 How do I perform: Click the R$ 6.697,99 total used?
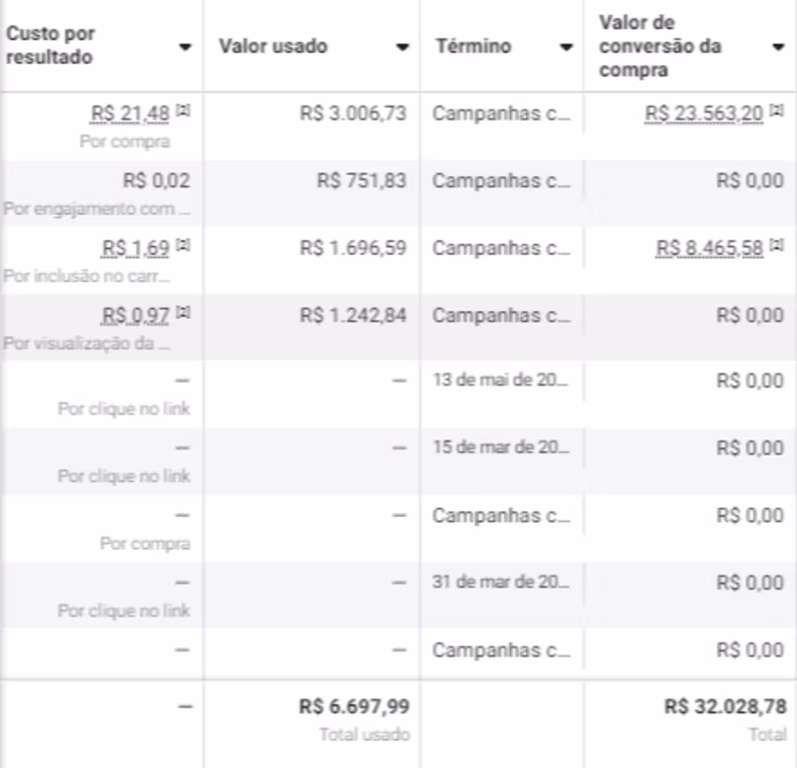coord(354,707)
